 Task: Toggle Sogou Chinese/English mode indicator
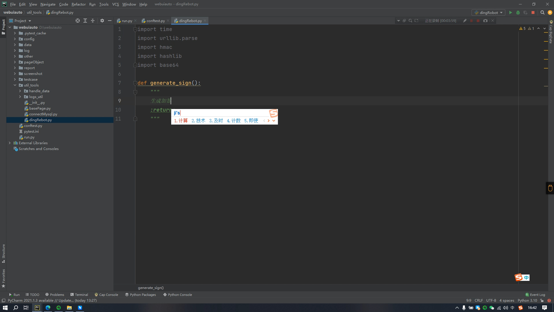(x=526, y=277)
